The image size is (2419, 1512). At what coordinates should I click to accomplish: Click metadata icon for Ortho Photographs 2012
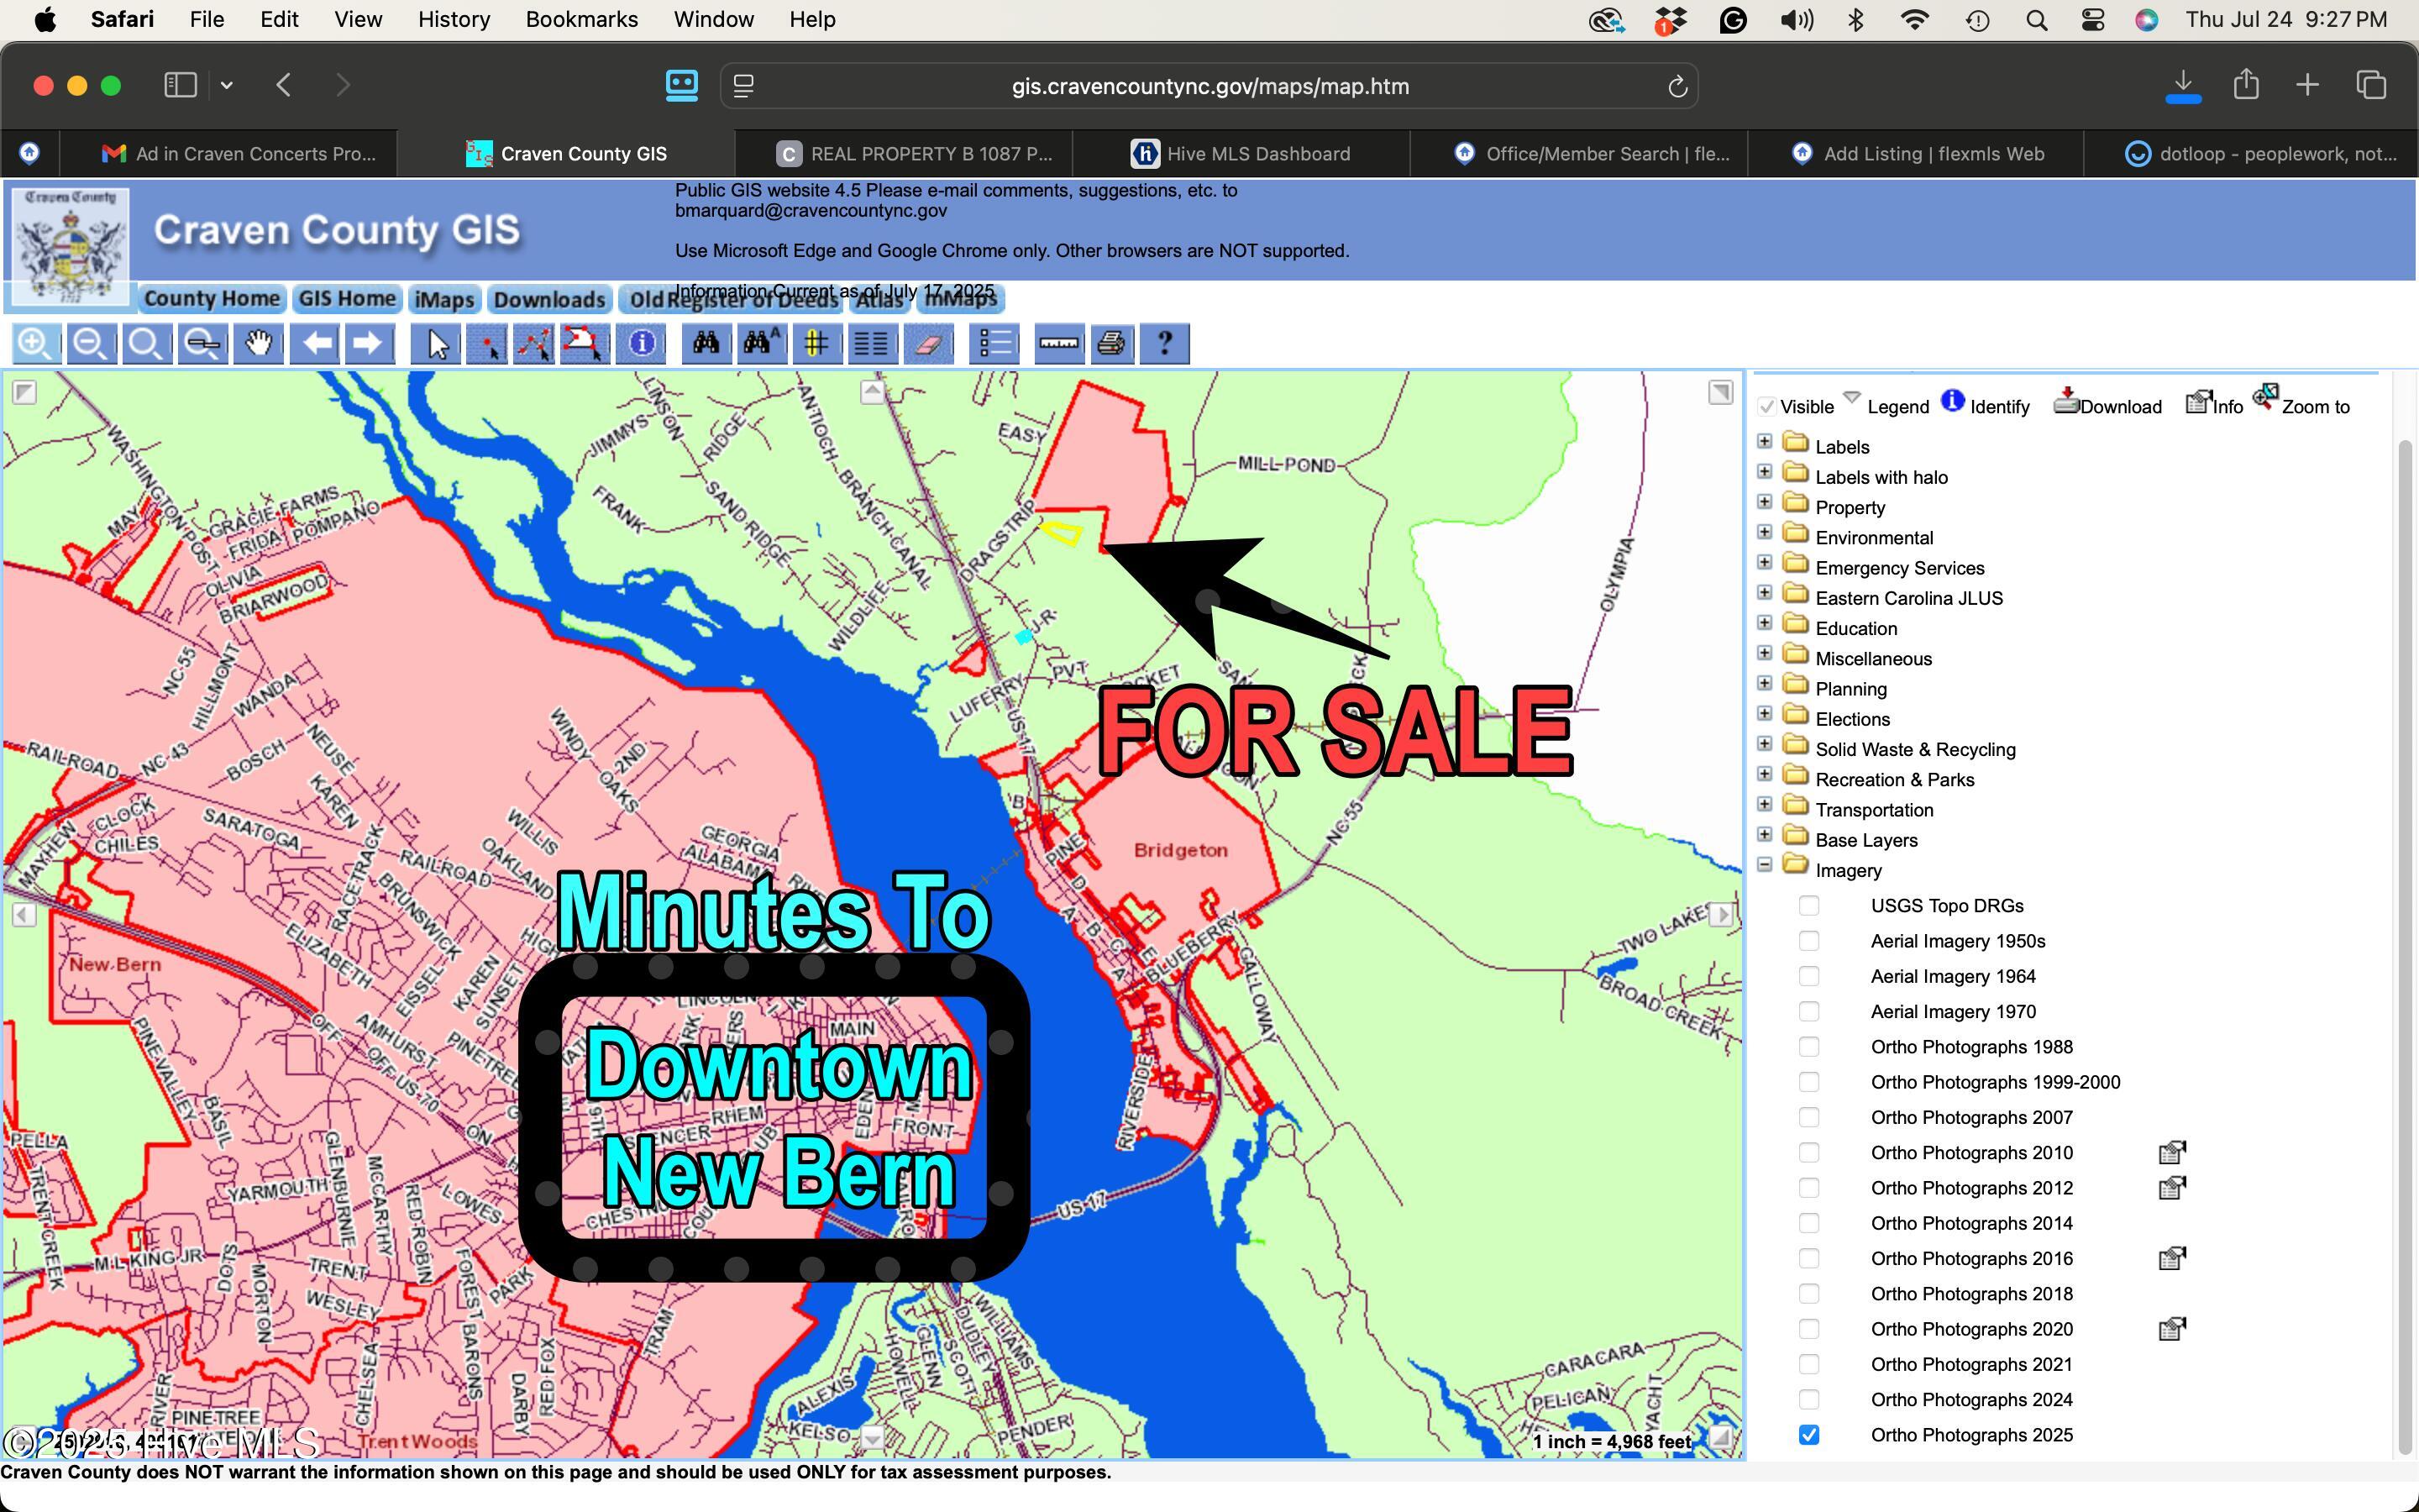[x=2172, y=1187]
